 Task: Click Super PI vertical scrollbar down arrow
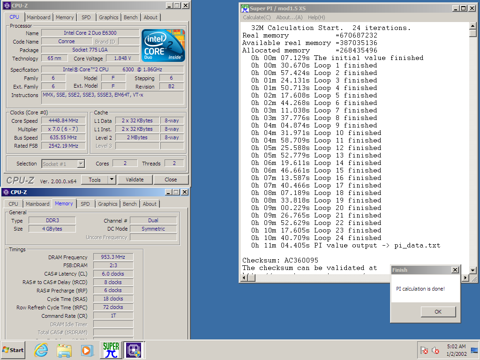tap(472, 270)
